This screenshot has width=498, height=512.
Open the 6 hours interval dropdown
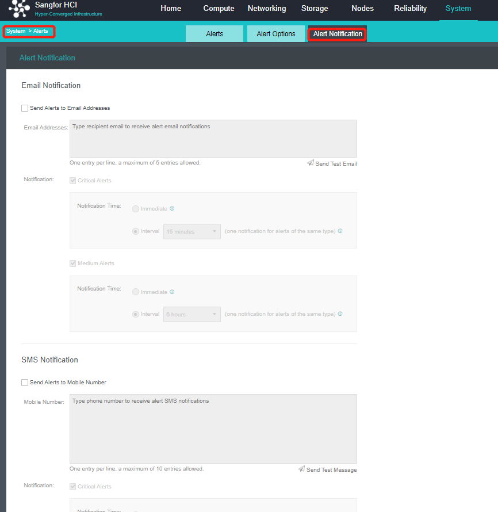[x=192, y=315]
